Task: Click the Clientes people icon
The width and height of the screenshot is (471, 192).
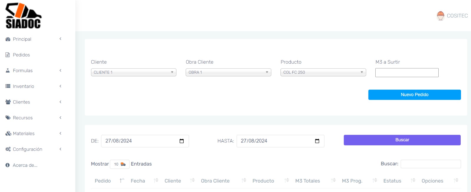Action: click(8, 102)
